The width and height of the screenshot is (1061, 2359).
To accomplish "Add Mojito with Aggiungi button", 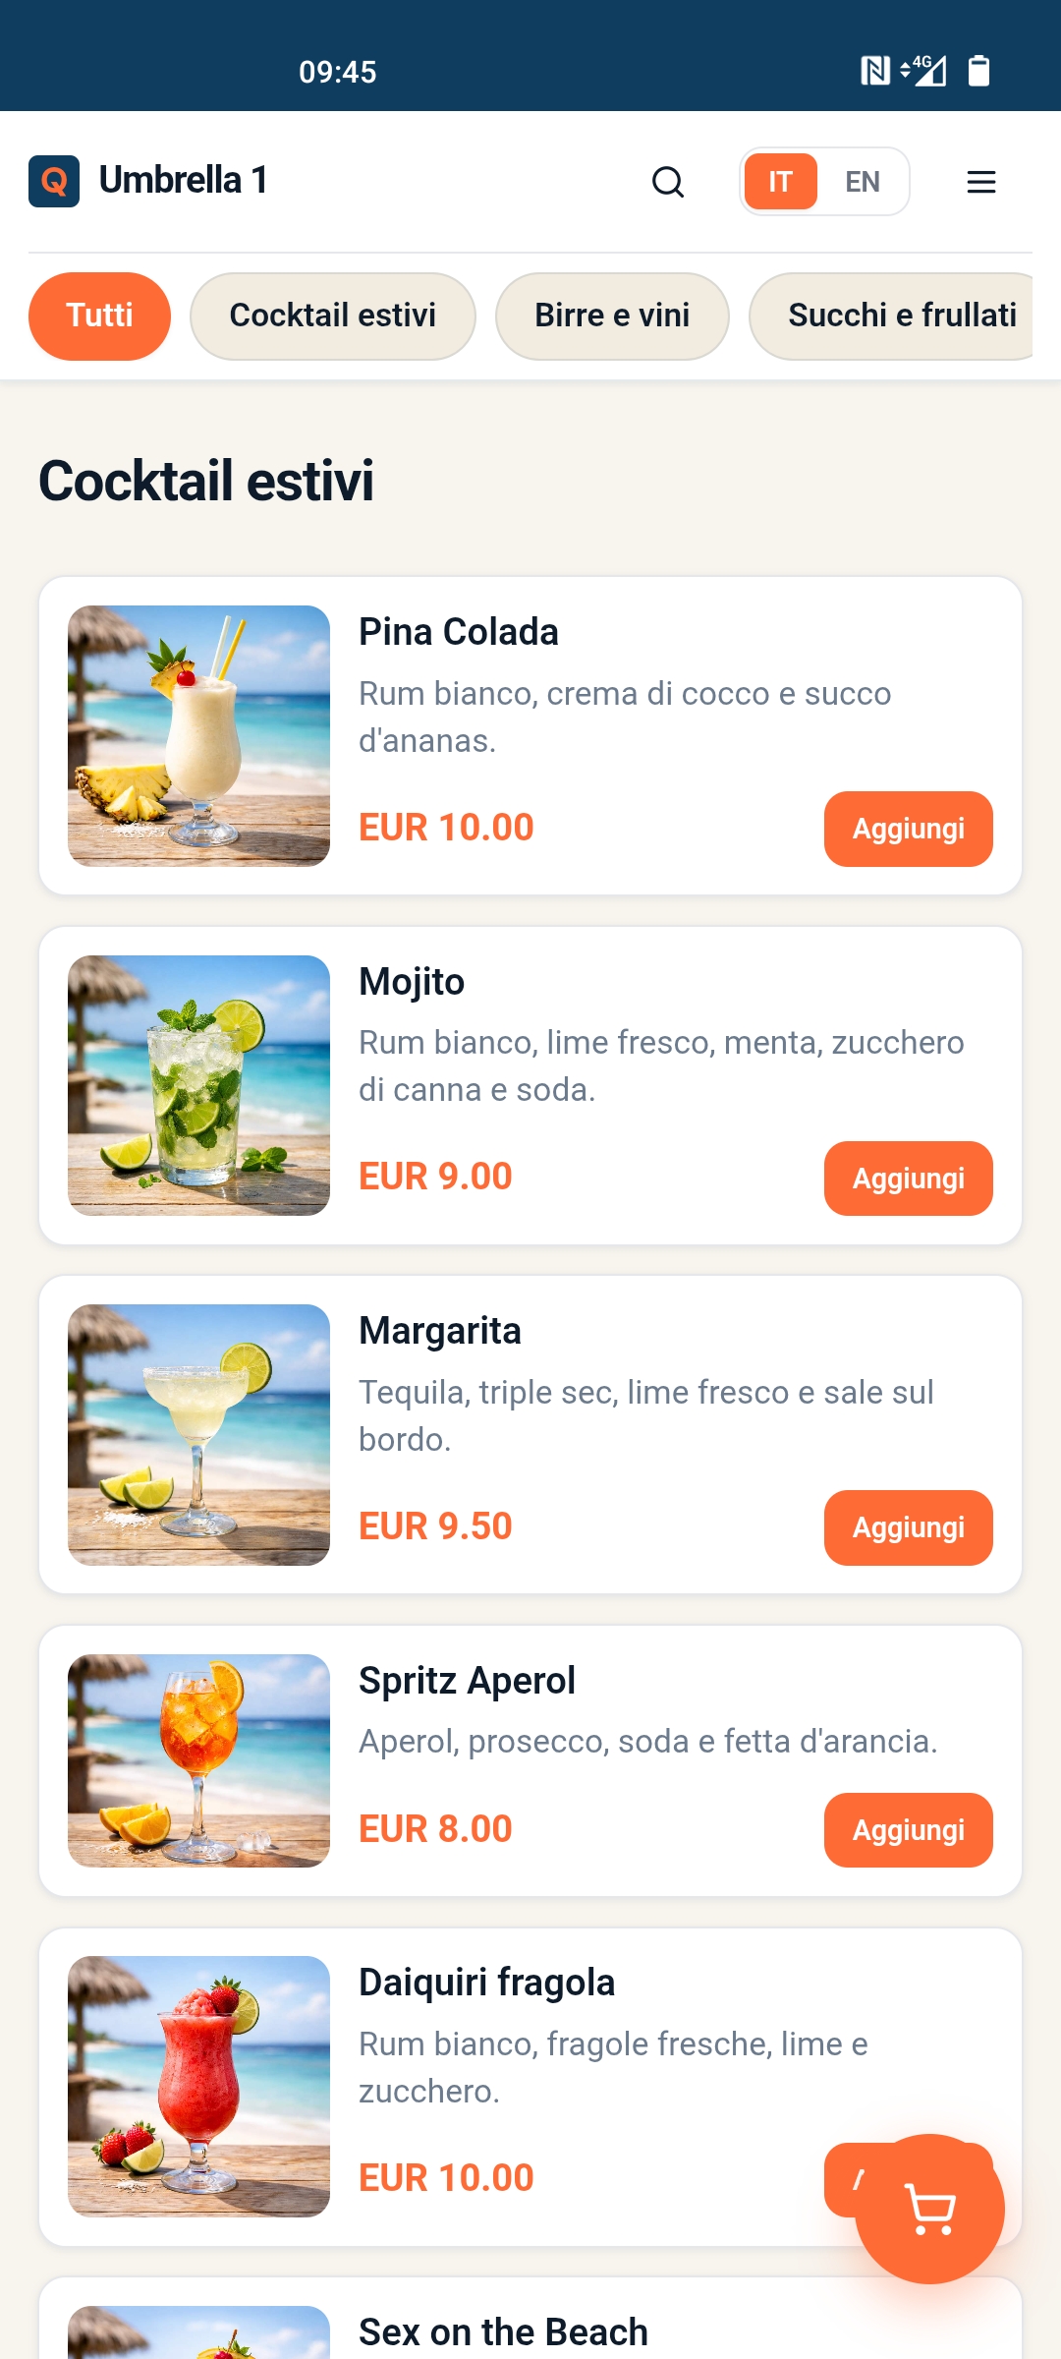I will (908, 1179).
